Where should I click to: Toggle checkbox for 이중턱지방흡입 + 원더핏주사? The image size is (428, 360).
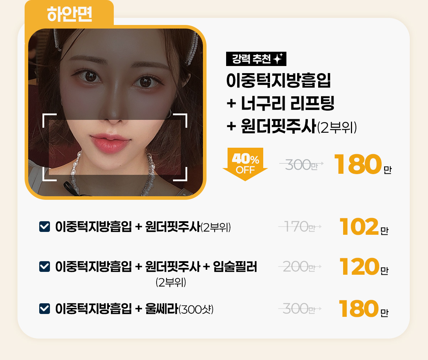pos(44,227)
